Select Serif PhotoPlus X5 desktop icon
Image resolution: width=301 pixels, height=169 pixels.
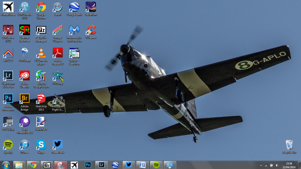(x=25, y=125)
